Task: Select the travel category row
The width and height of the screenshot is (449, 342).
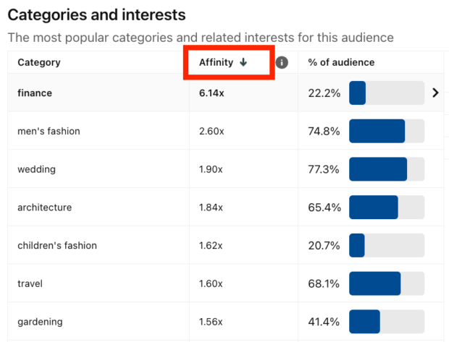Action: pos(226,283)
